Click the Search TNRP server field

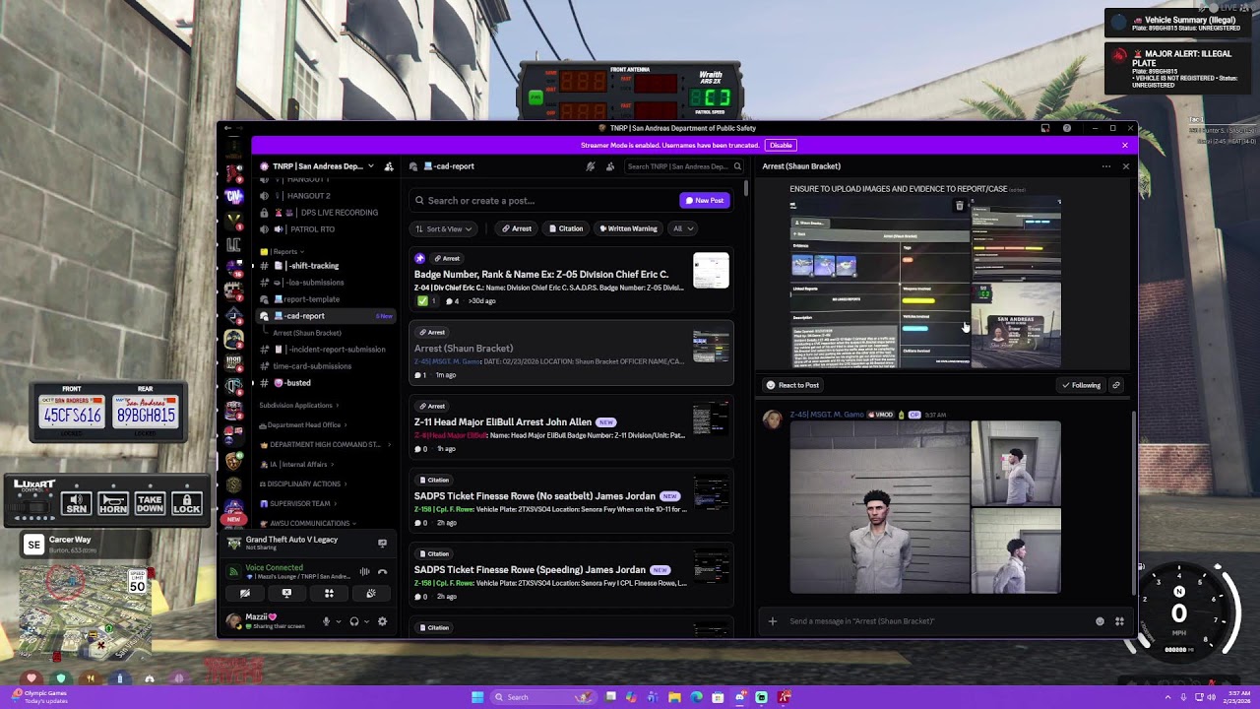coord(683,166)
